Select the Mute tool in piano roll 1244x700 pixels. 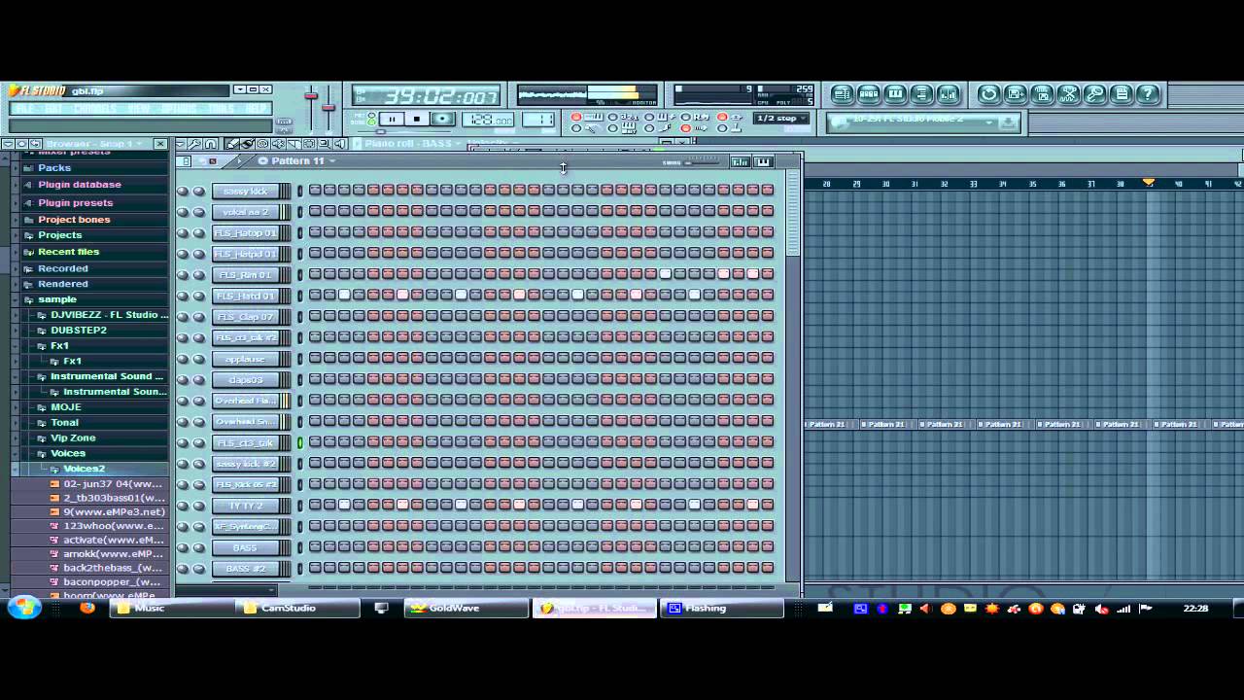tap(279, 144)
